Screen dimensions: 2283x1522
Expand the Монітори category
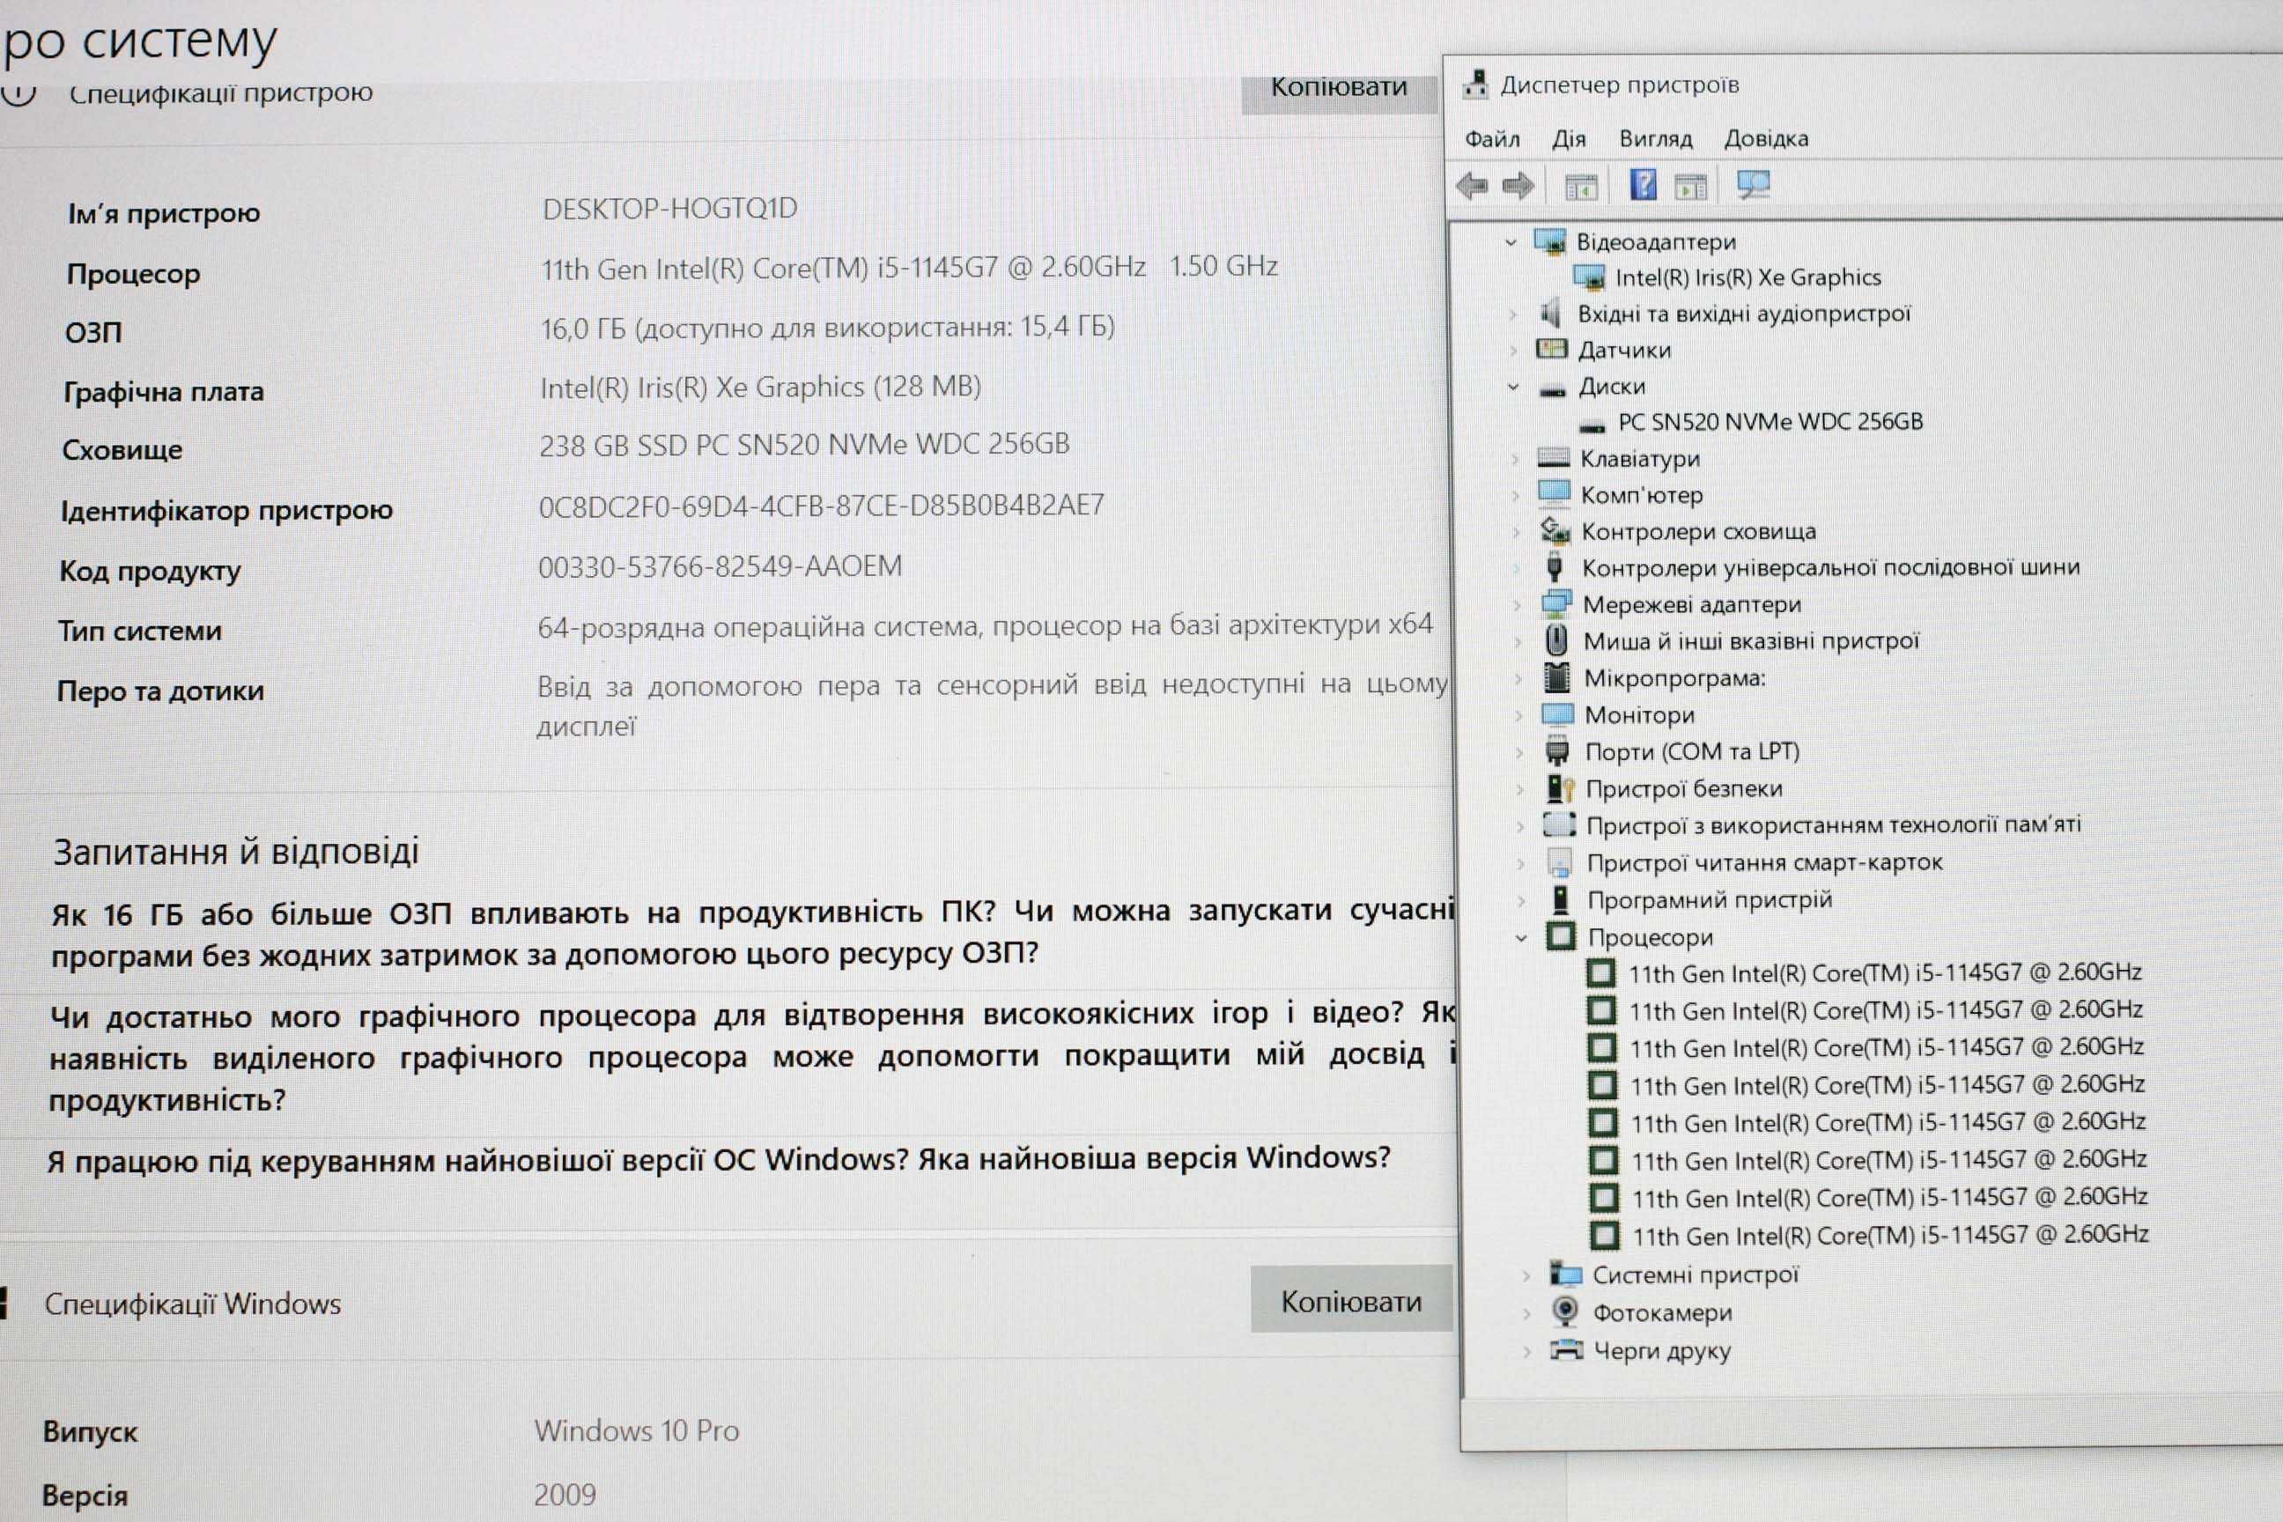tap(1519, 715)
